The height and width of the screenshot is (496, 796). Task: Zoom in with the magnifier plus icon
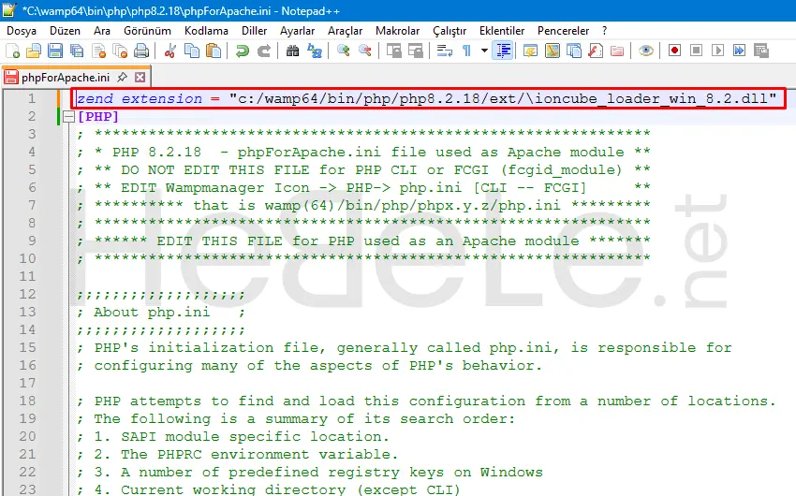(x=343, y=51)
